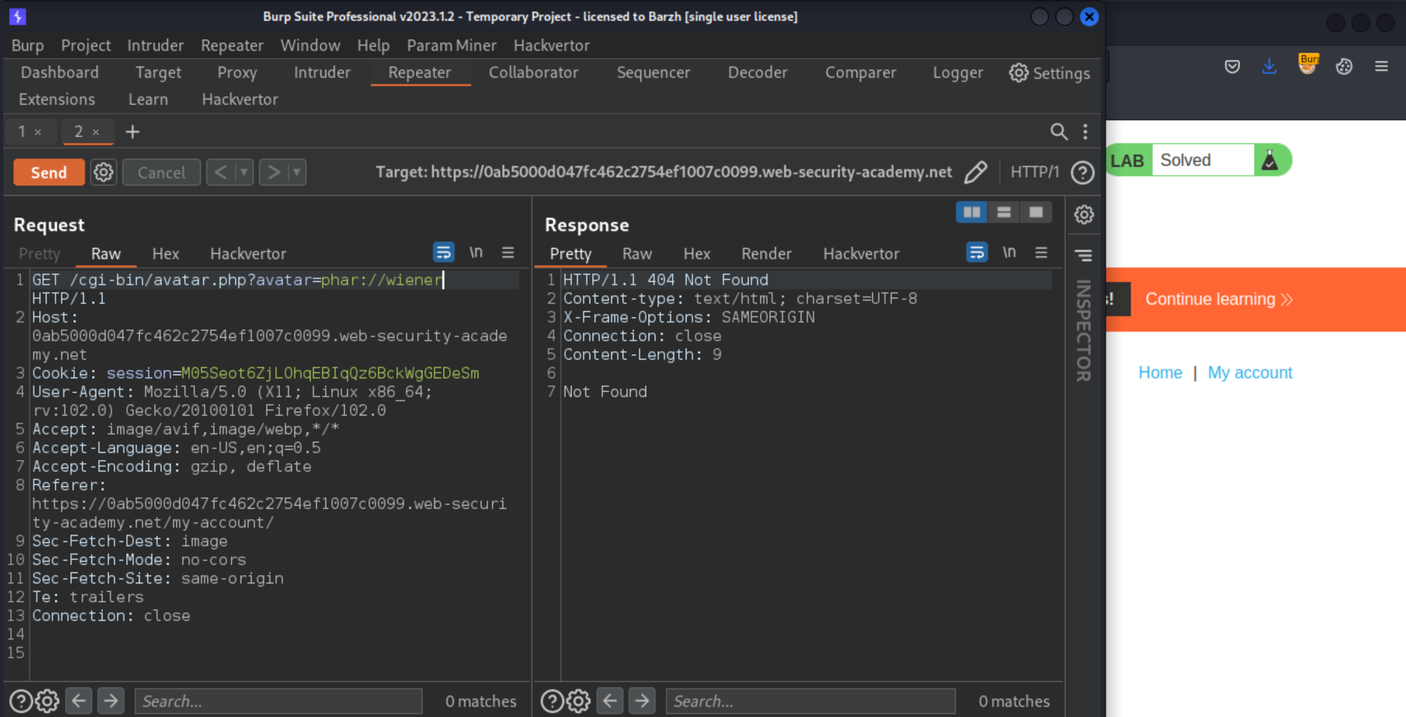Open Pocket icon in browser toolbar
Image resolution: width=1406 pixels, height=717 pixels.
[x=1232, y=67]
